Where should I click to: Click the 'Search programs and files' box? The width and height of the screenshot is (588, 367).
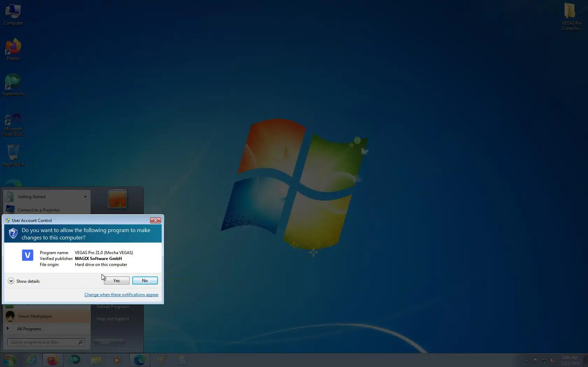tap(46, 342)
